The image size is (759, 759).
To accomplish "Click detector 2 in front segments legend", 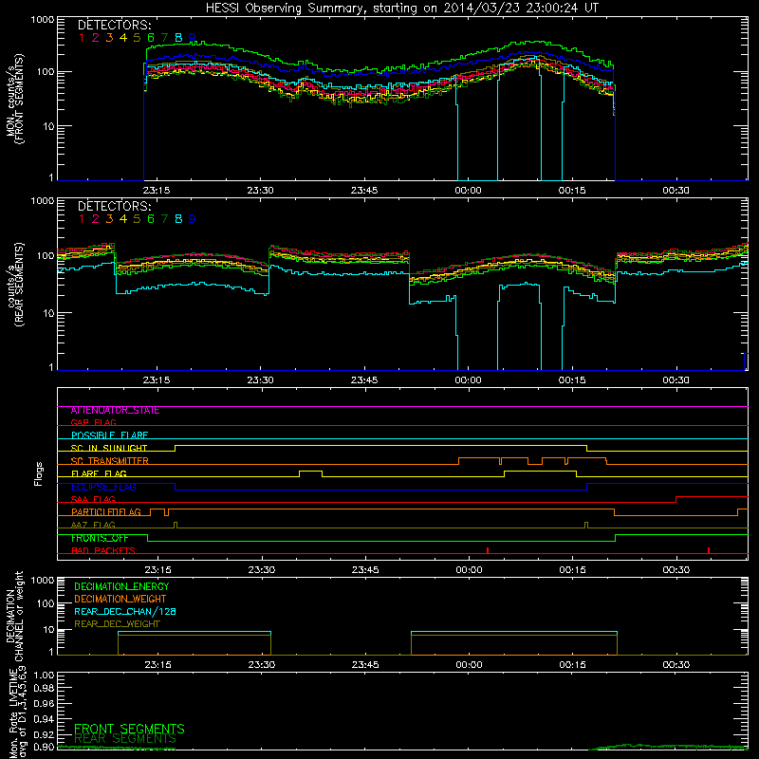I will tap(96, 38).
